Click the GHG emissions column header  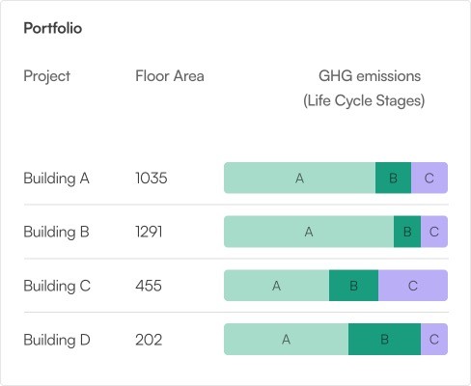[364, 89]
